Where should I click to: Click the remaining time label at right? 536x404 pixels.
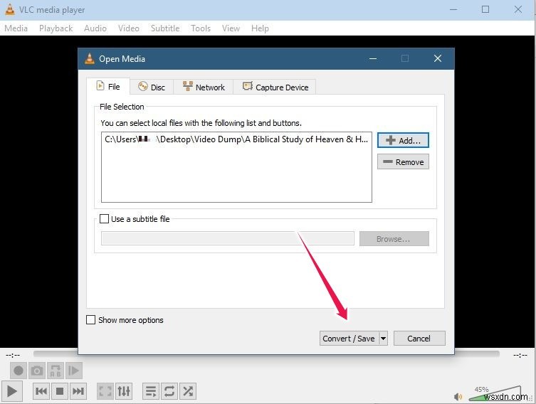pyautogui.click(x=520, y=355)
